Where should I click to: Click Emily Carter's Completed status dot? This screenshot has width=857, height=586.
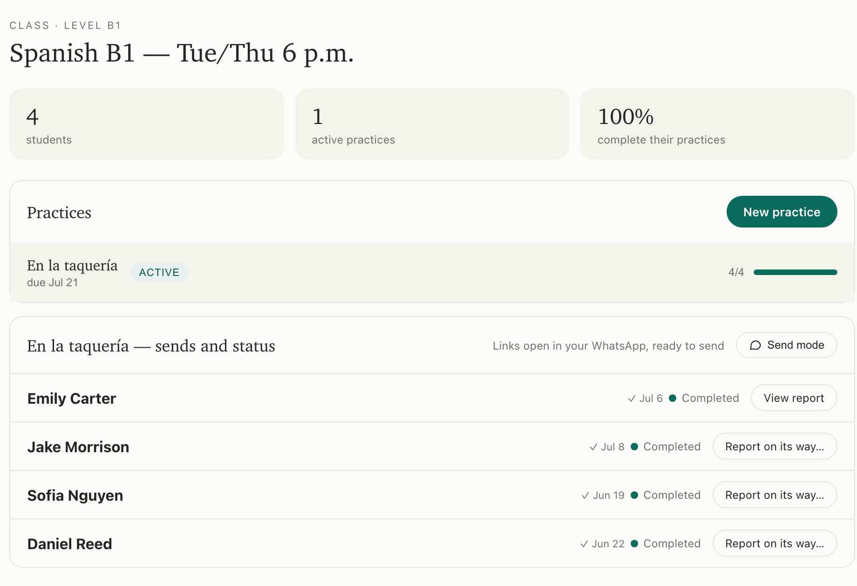[x=673, y=398]
